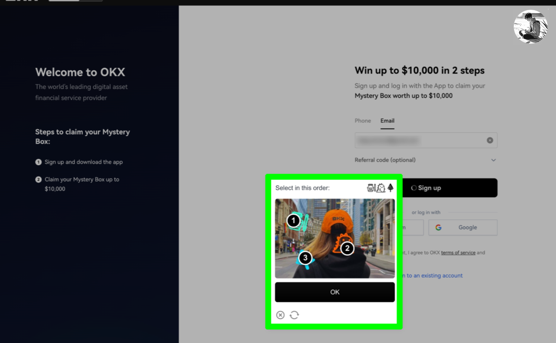This screenshot has width=556, height=343.
Task: Refresh the captcha puzzle
Action: [294, 315]
